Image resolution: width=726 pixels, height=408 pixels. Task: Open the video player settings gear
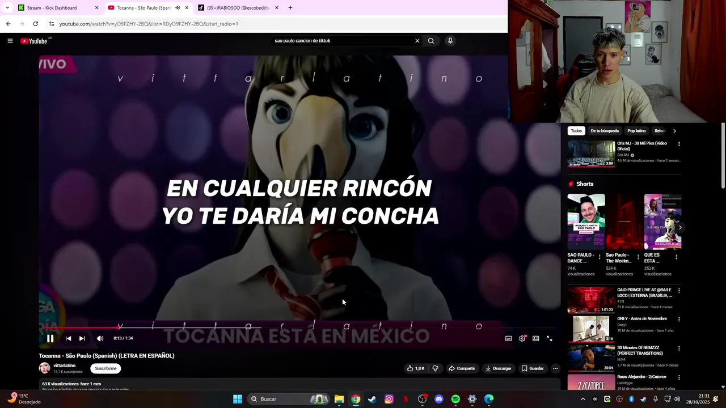click(x=522, y=338)
